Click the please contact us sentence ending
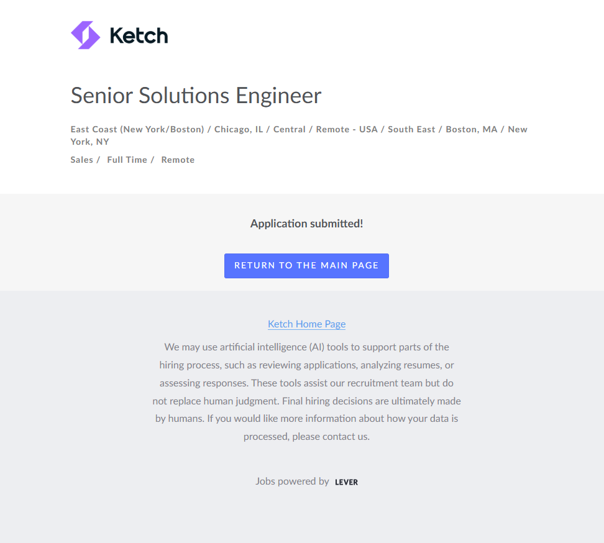The height and width of the screenshot is (543, 604). [x=331, y=436]
